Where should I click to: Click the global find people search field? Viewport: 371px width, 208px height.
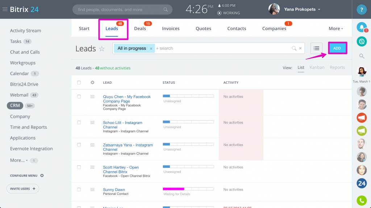point(122,10)
